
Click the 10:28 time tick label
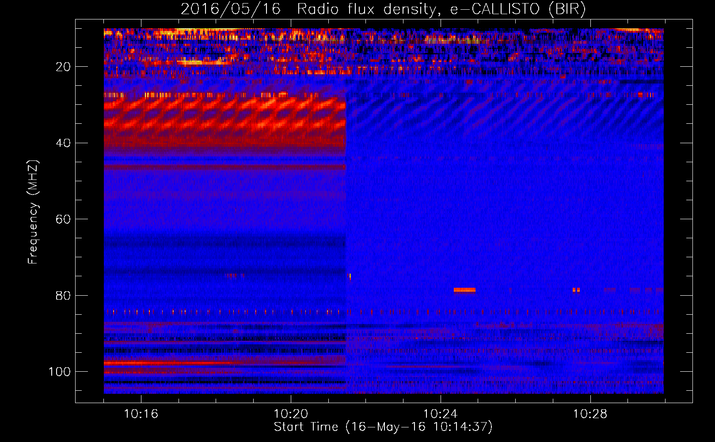(x=590, y=414)
